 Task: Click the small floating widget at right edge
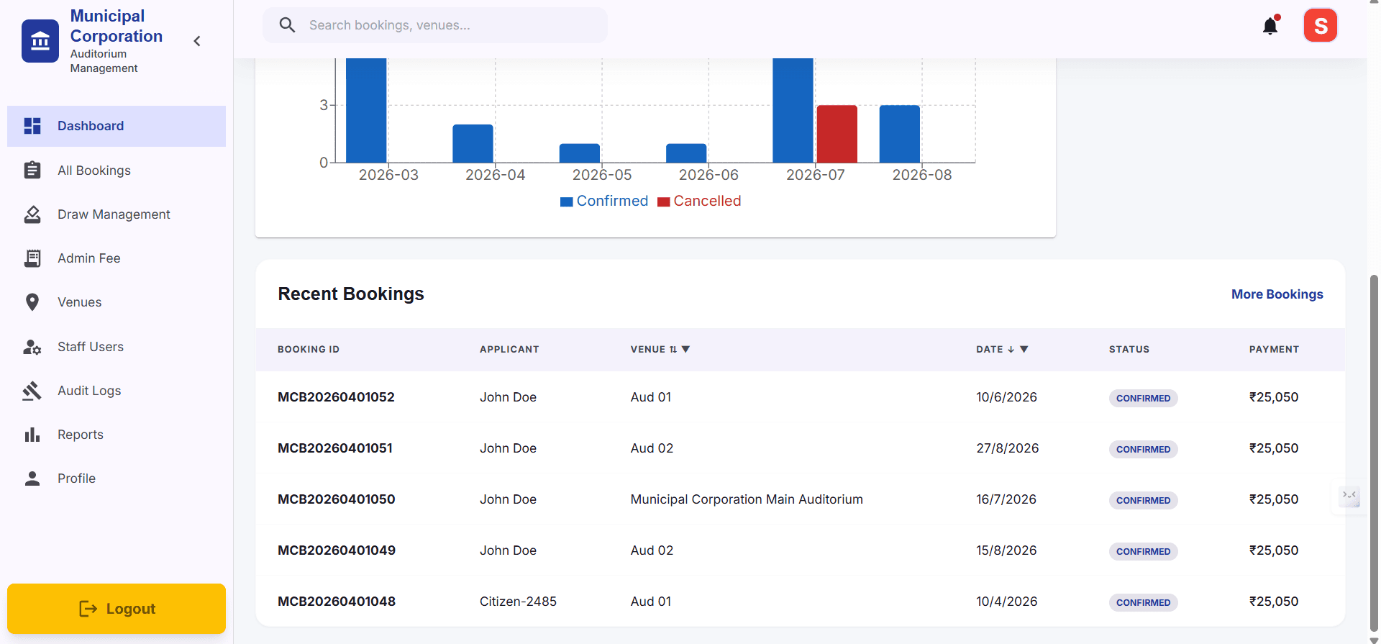1349,496
